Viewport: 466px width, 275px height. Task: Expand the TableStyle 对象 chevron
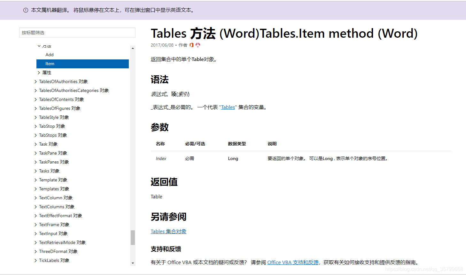35,117
